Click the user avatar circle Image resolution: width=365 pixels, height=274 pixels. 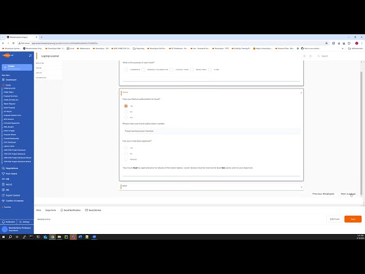5,229
